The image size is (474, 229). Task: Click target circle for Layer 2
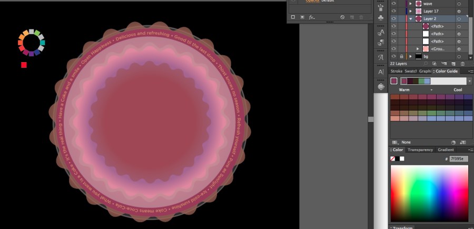[x=459, y=19]
